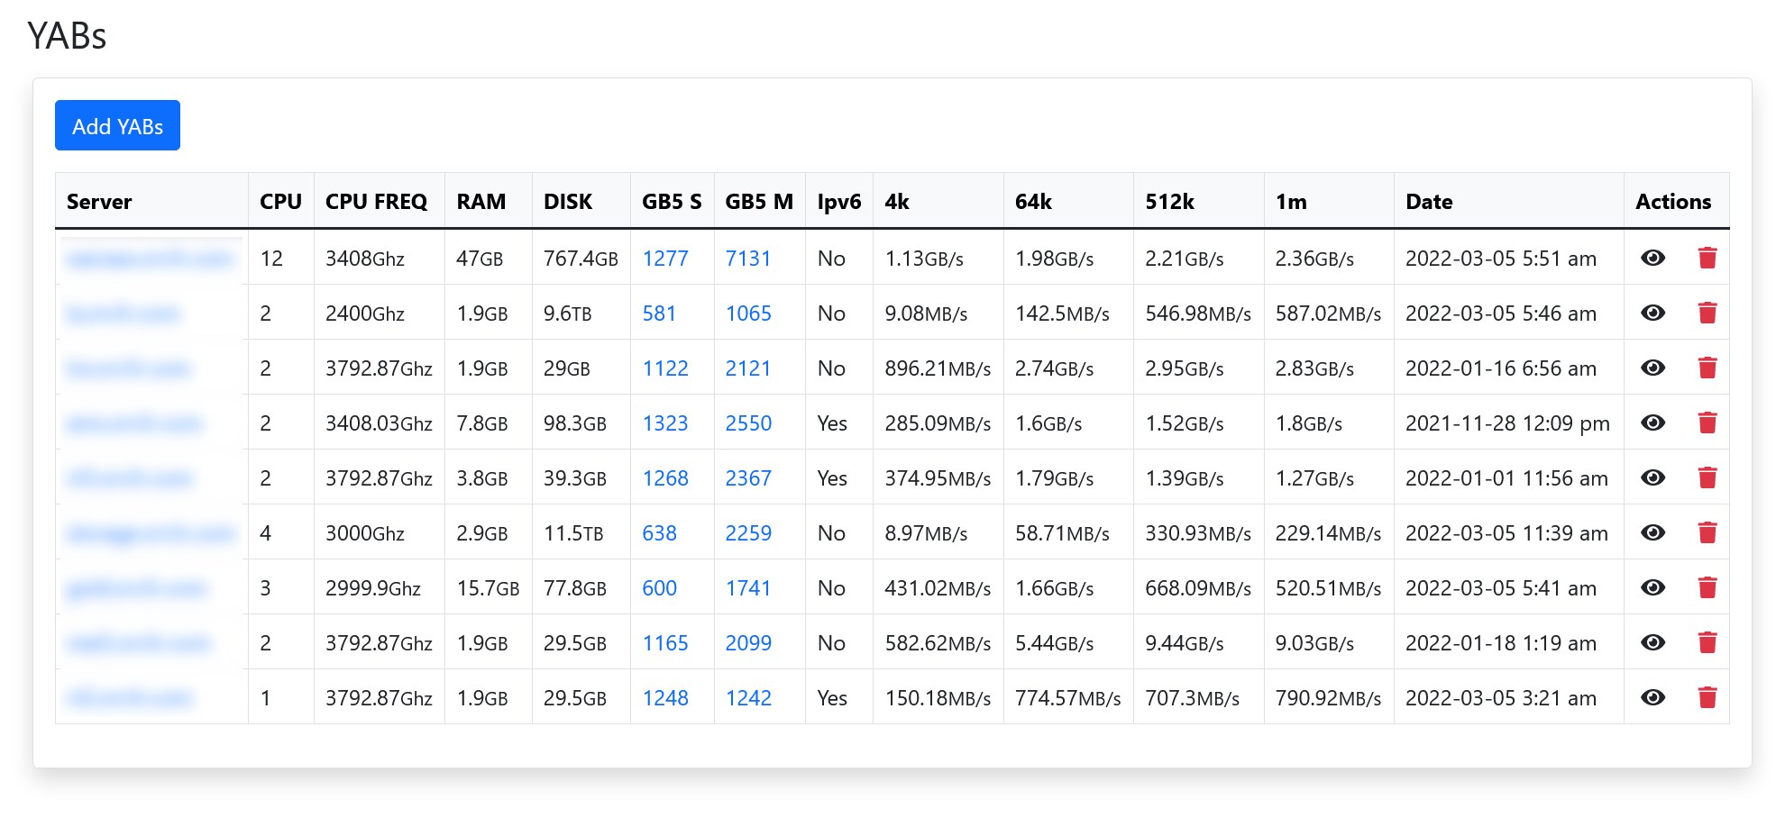
Task: View the YABs dated 2022-01-18 1:19 am
Action: pos(1652,643)
